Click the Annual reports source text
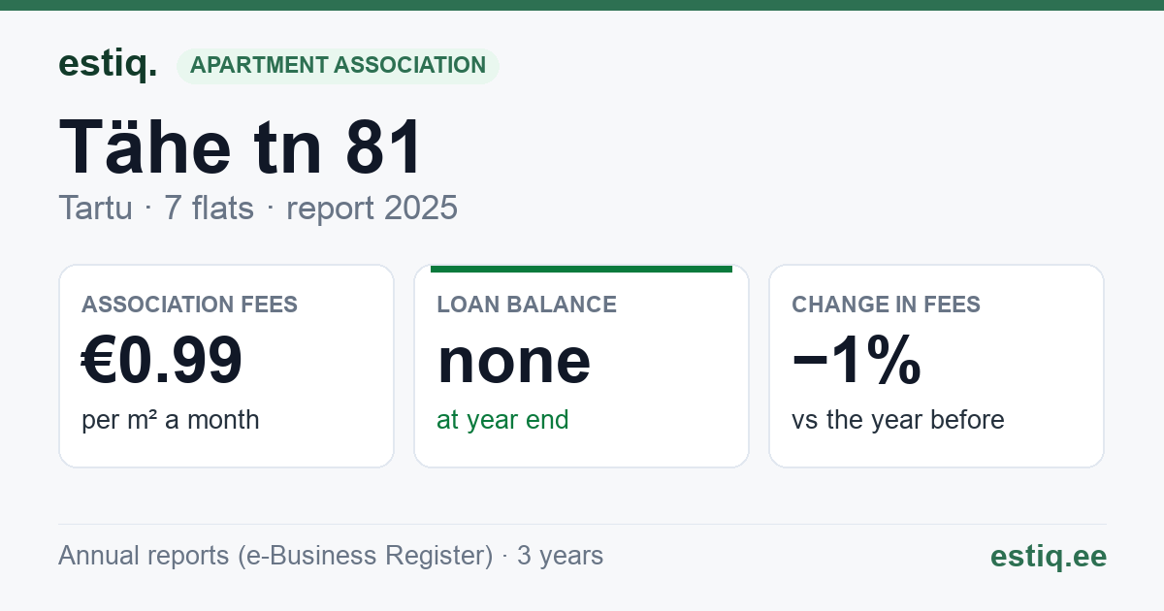 point(275,556)
